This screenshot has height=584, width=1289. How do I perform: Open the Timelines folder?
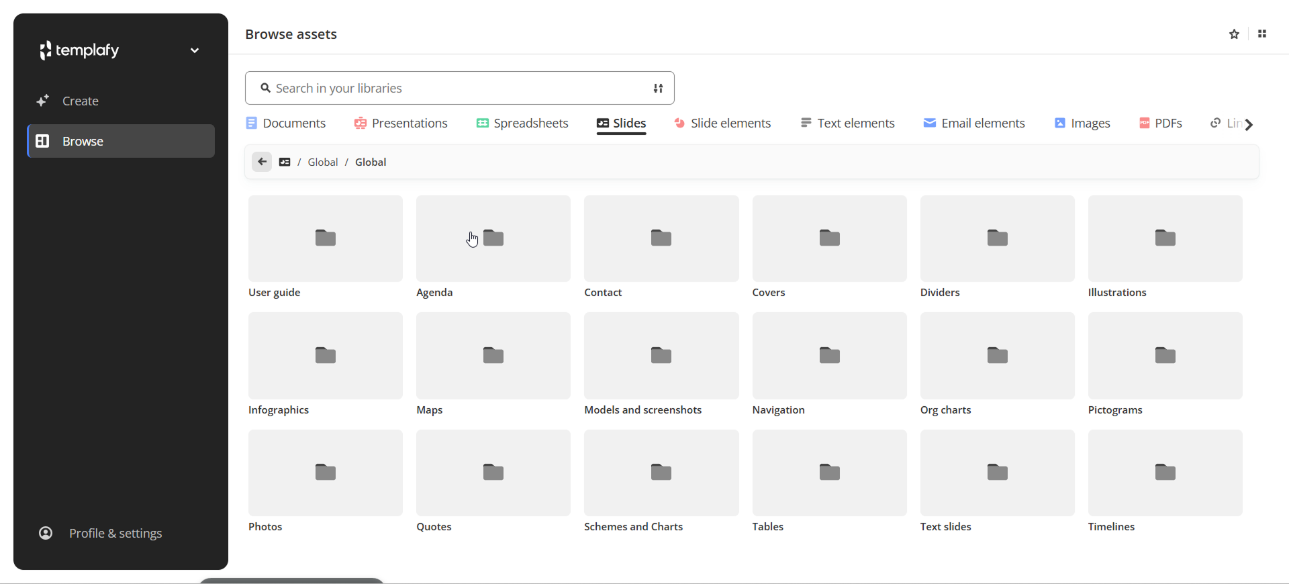point(1165,481)
